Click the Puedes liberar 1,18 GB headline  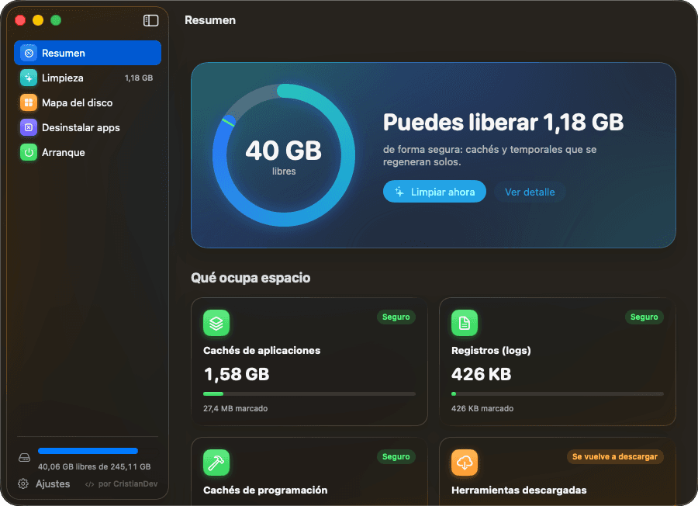pyautogui.click(x=503, y=123)
